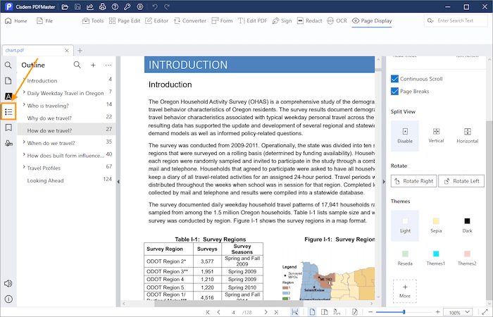Select the Vertical split view option
Image resolution: width=493 pixels, height=317 pixels.
pos(436,136)
